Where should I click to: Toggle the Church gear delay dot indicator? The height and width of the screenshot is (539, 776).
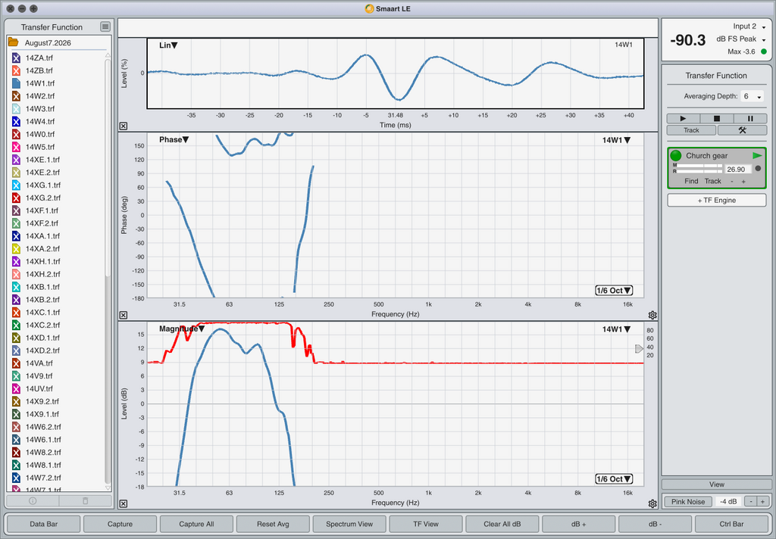[x=758, y=169]
